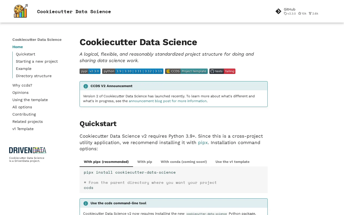This screenshot has width=344, height=215.
Task: Click the cookie chart logo icon
Action: (21, 11)
